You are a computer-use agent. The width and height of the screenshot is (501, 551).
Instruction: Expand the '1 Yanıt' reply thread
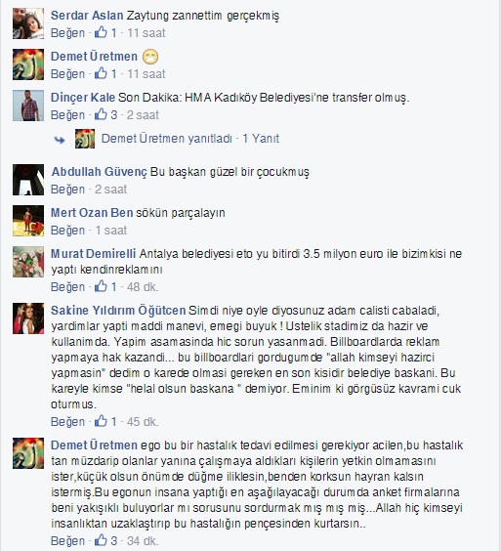261,139
